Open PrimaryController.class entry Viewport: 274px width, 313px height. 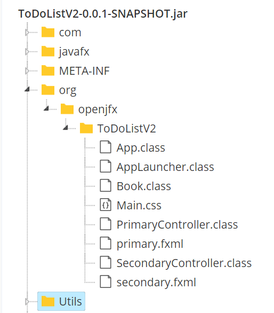pos(177,224)
